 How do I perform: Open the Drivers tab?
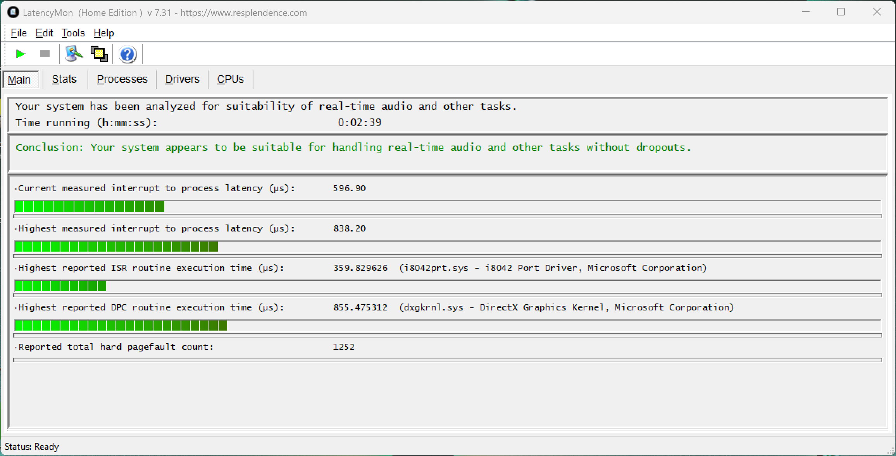pyautogui.click(x=182, y=79)
